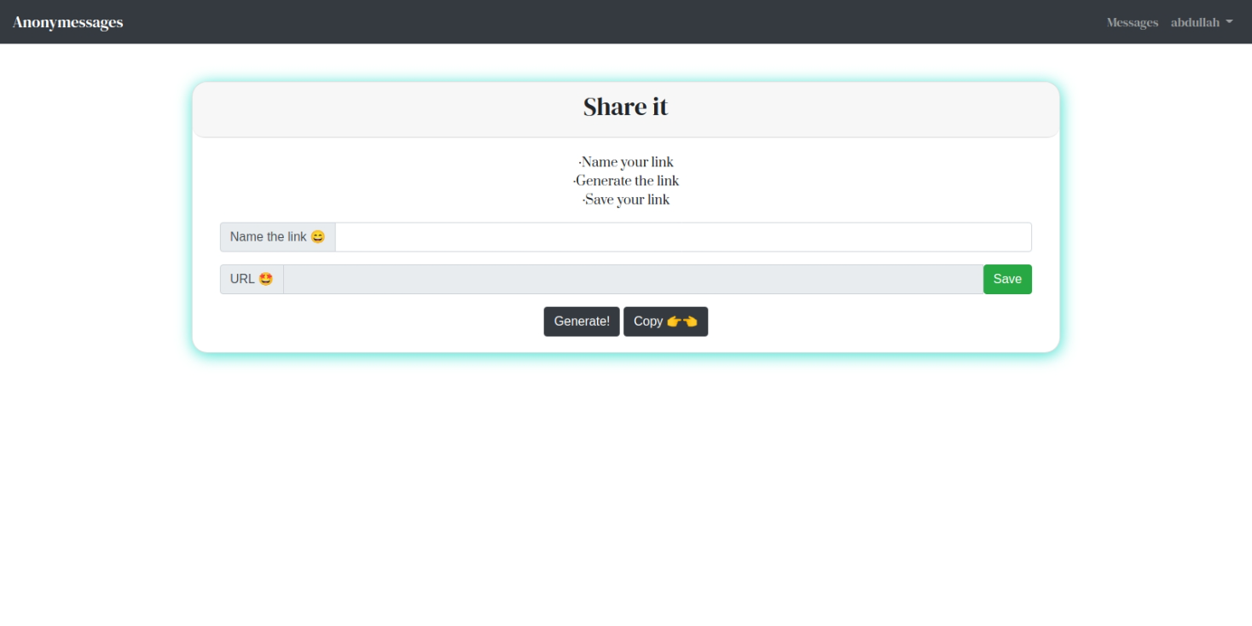Screen dimensions: 1252x626
Task: Click the green Save button
Action: [x=1007, y=279]
